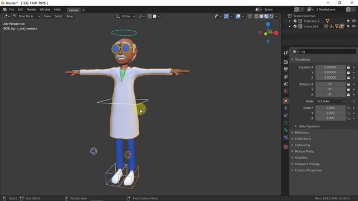Screen dimensions: 358x201
Task: Switch to wireframe viewport shading
Action: click(x=256, y=16)
